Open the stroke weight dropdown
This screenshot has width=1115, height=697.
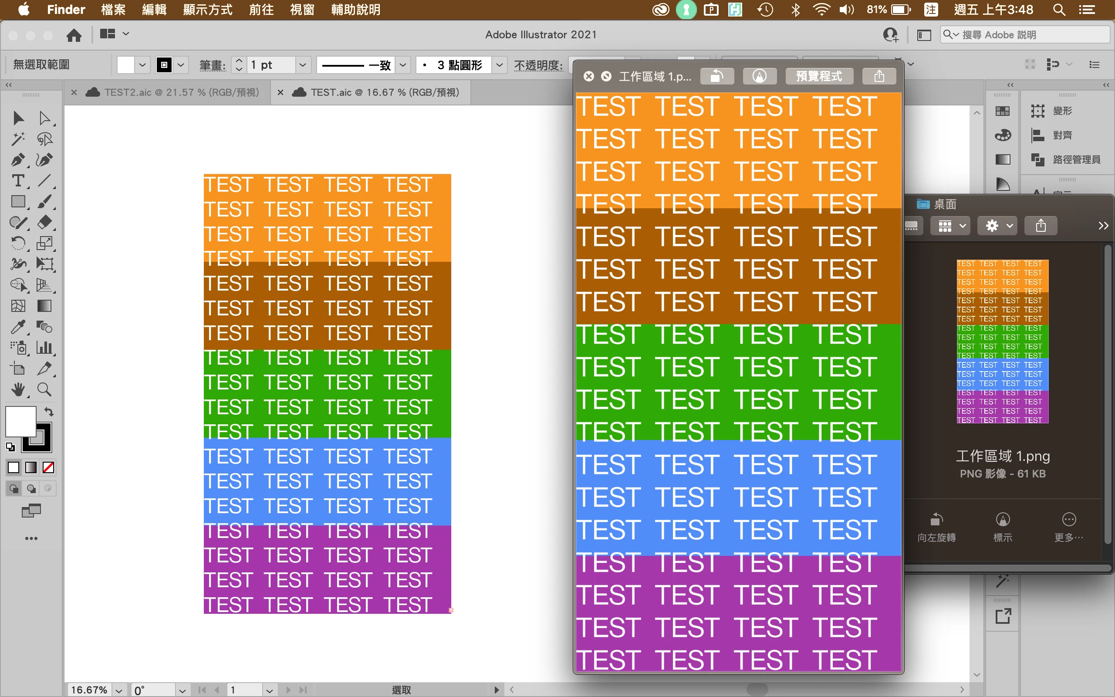[303, 65]
